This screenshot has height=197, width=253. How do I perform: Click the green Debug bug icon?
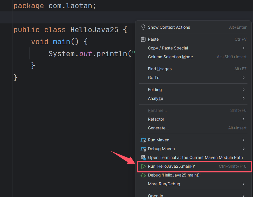tap(143, 175)
